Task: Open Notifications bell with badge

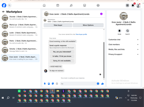Action: pyautogui.click(x=133, y=5)
